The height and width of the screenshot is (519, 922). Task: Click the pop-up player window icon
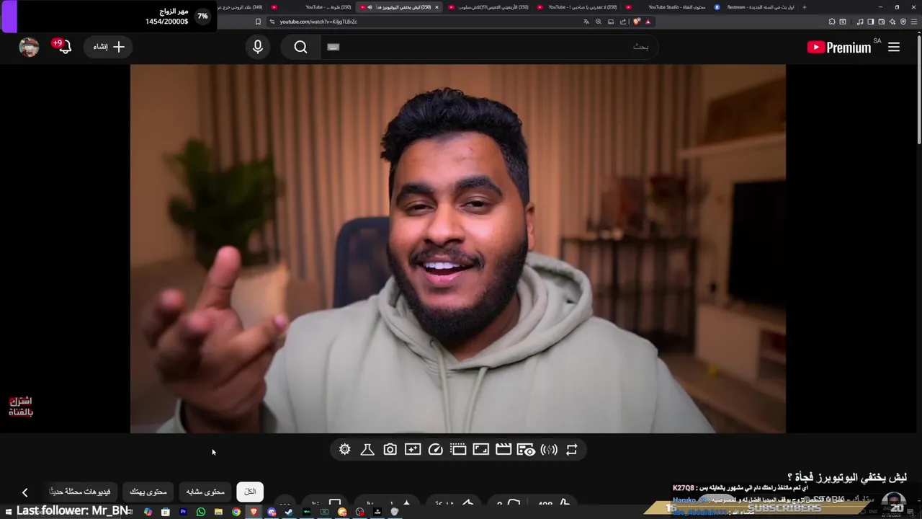click(x=458, y=449)
